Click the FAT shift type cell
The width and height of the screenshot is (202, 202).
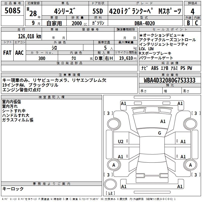pyautogui.click(x=7, y=53)
